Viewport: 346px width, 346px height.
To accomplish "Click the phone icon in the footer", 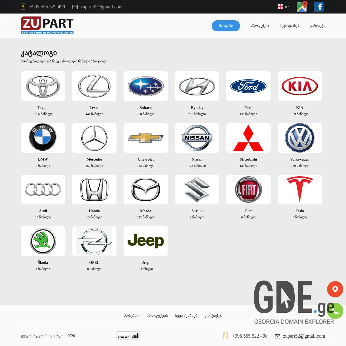I will (x=225, y=336).
